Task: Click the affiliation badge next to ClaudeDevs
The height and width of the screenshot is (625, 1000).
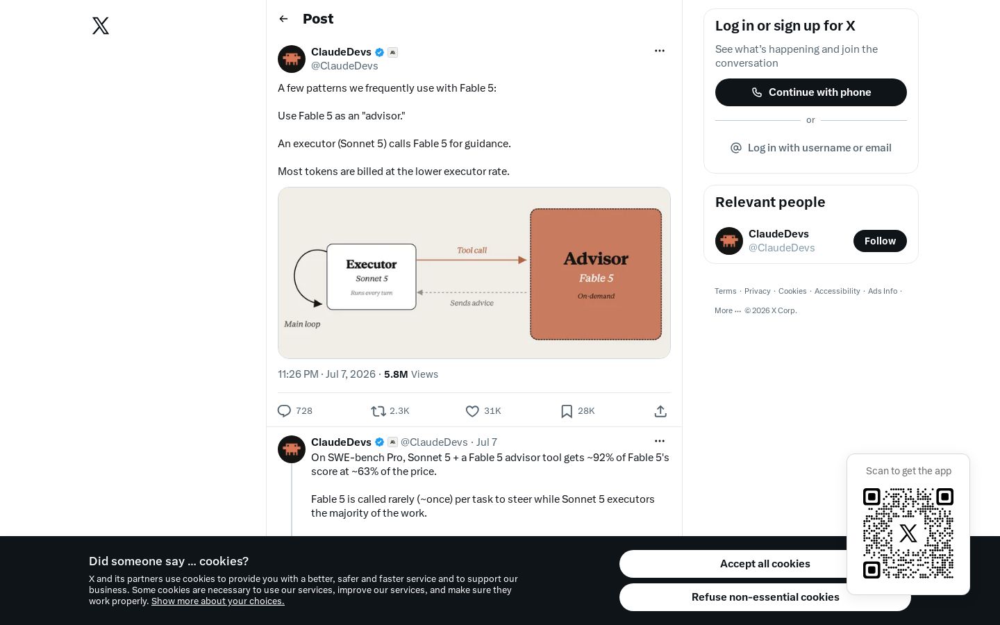Action: pyautogui.click(x=392, y=52)
